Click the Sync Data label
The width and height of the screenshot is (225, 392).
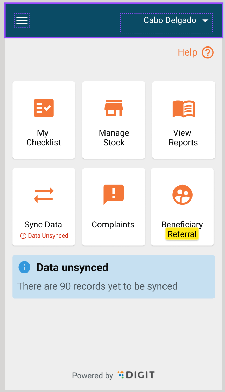click(43, 225)
